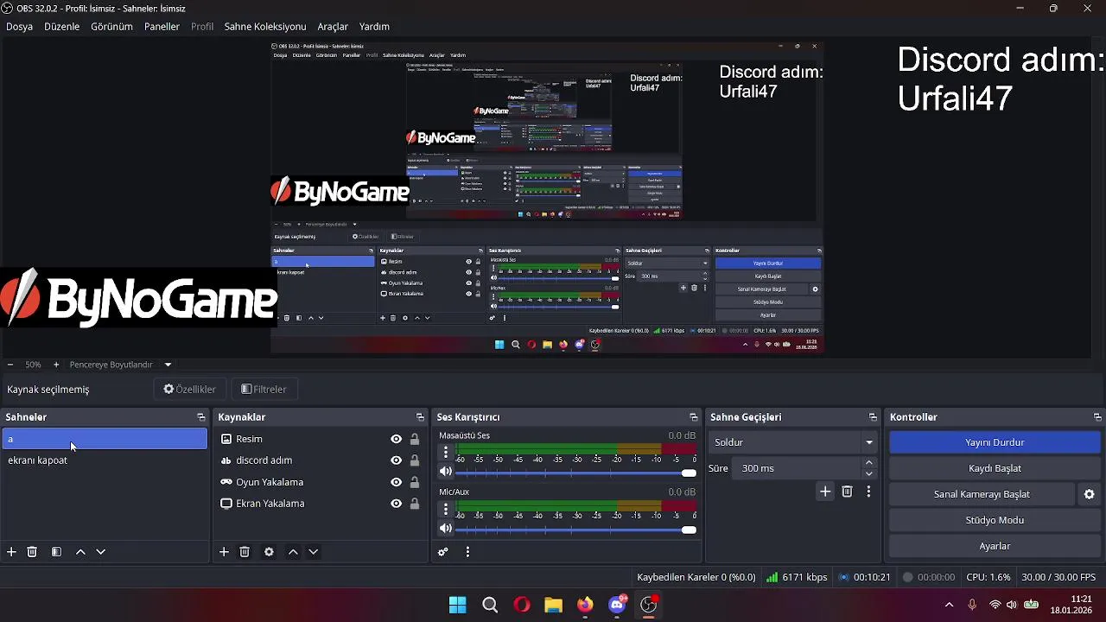The image size is (1106, 622).
Task: Open source properties gear in Kaynaklar panel
Action: tap(269, 552)
